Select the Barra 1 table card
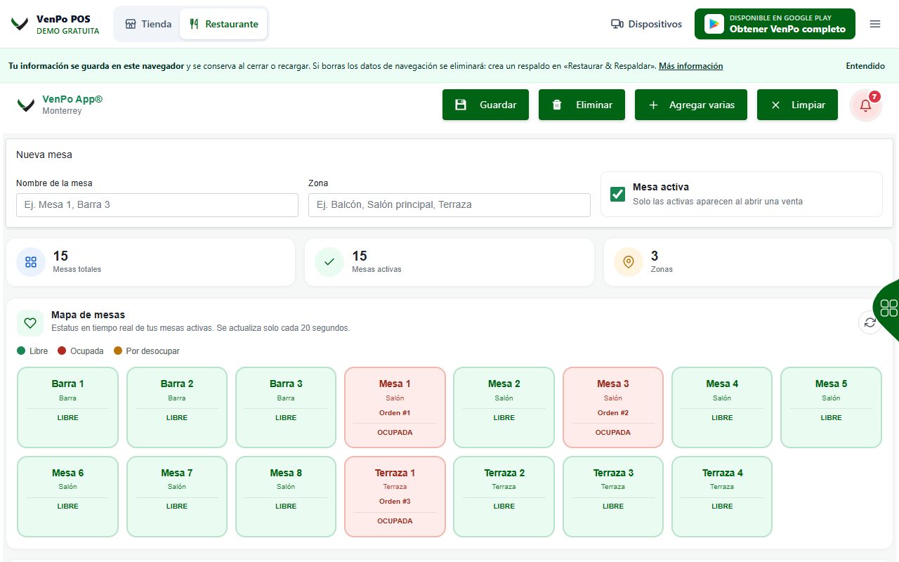899x562 pixels. [x=67, y=407]
